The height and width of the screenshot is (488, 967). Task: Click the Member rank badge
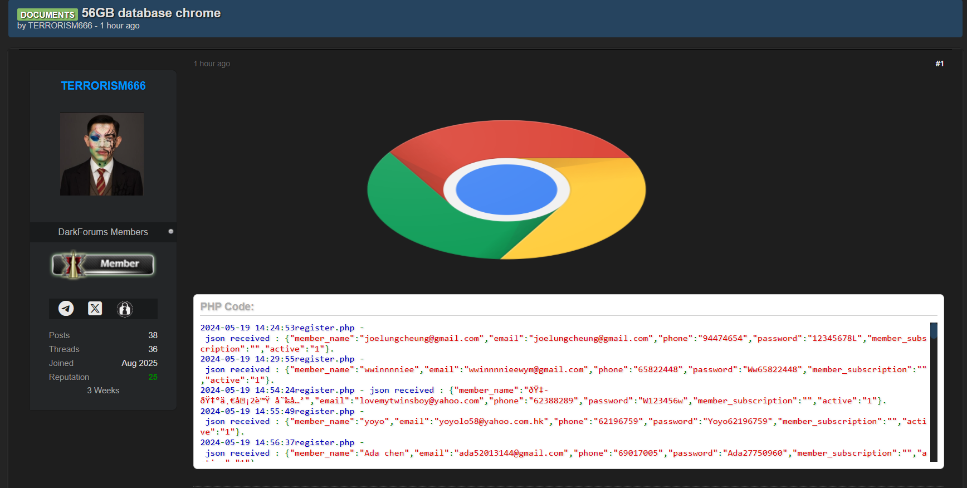tap(103, 264)
